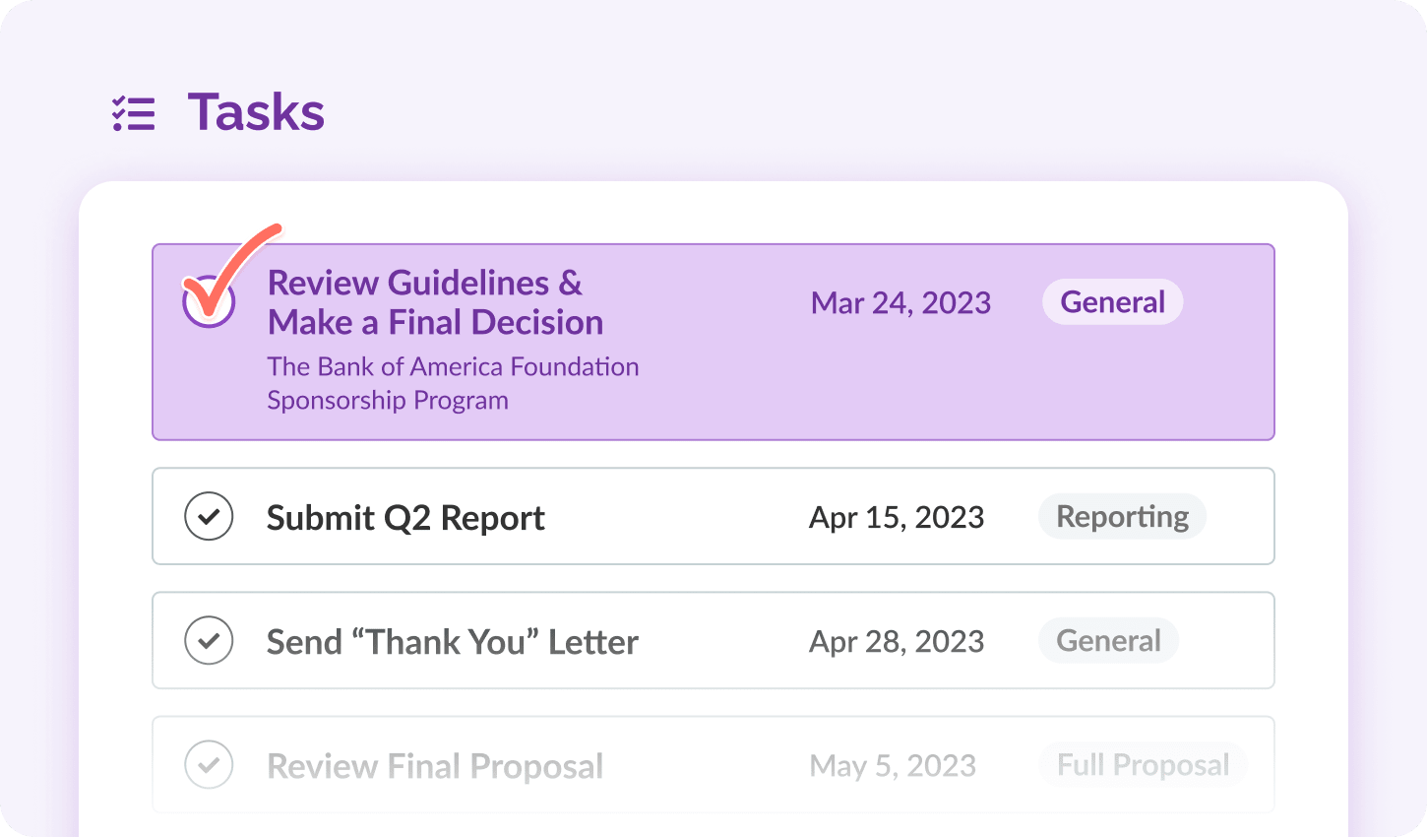Click the Reporting tag
The width and height of the screenshot is (1427, 837).
[x=1123, y=516]
